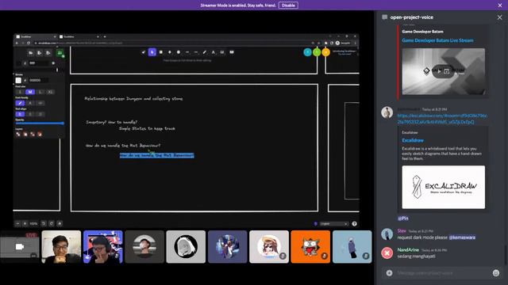This screenshot has height=285, width=508.
Task: Click the Load scene folder icon
Action: pyautogui.click(x=30, y=53)
